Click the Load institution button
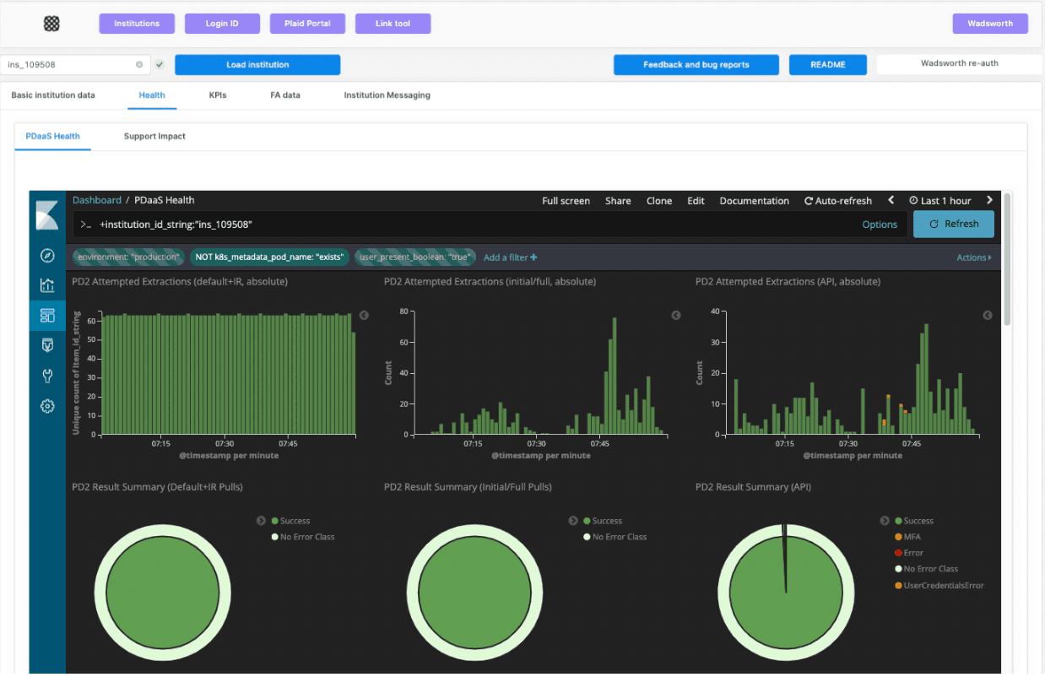This screenshot has height=677, width=1045. (257, 65)
